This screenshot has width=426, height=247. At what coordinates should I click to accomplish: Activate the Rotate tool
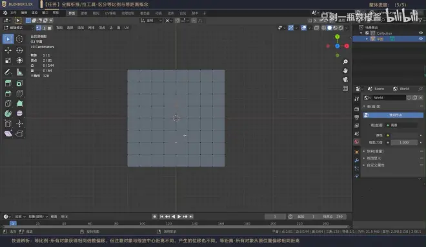coord(19,50)
